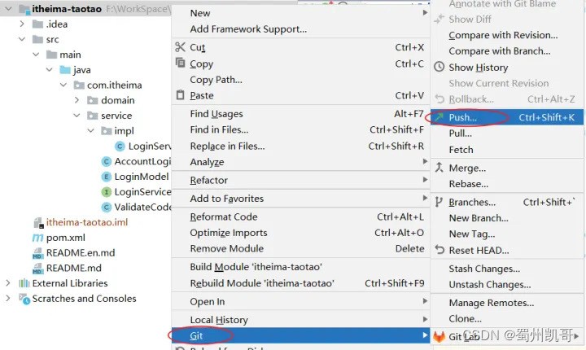Click the Merge icon in Git submenu
586x350 pixels.
tap(439, 168)
